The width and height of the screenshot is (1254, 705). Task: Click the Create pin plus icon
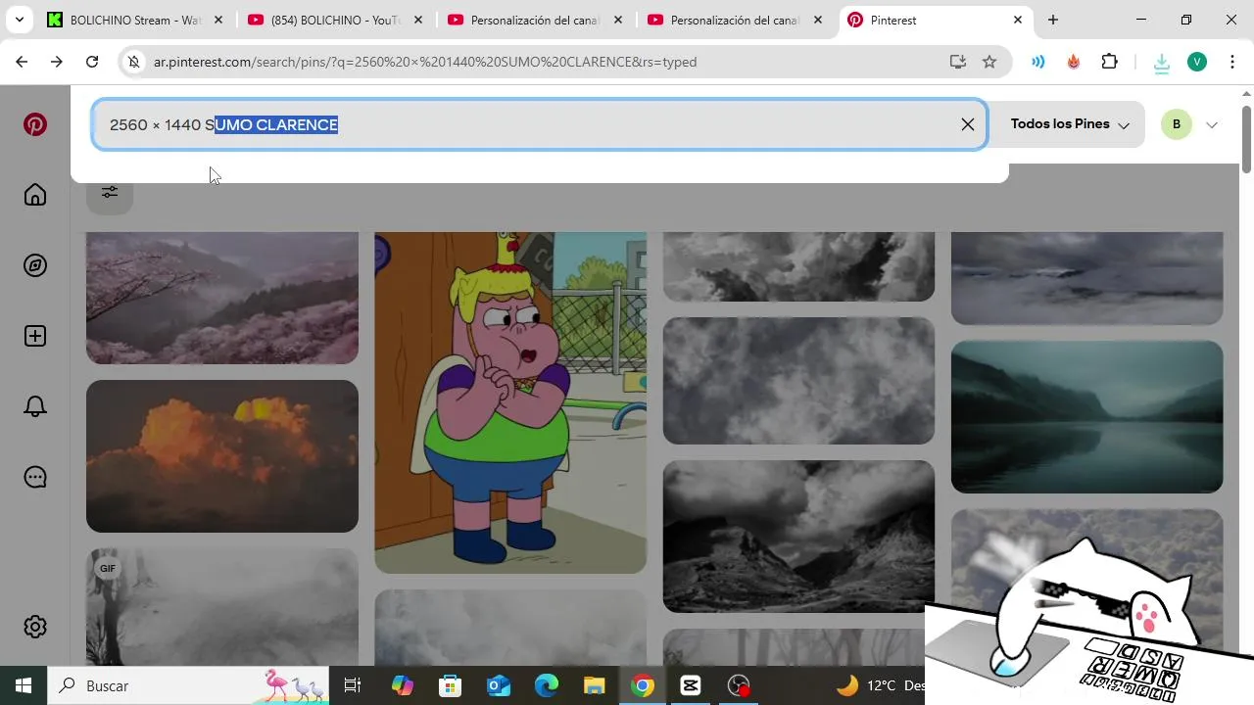pyautogui.click(x=35, y=336)
